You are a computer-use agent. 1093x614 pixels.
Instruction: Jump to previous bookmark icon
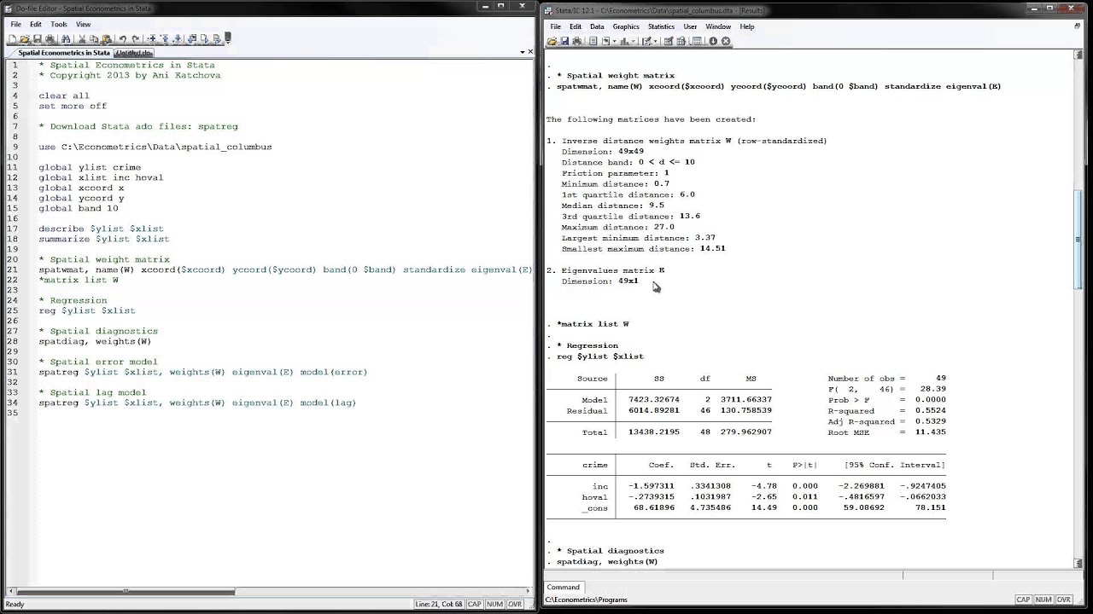pos(165,38)
